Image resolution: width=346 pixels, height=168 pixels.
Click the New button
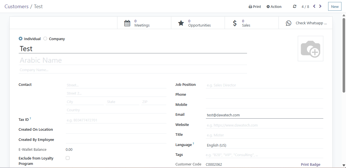pos(335,6)
